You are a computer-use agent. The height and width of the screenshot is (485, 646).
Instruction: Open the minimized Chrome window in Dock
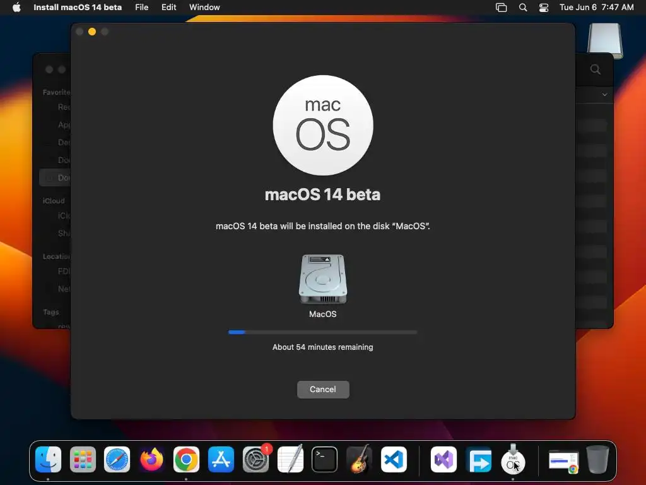coord(563,461)
